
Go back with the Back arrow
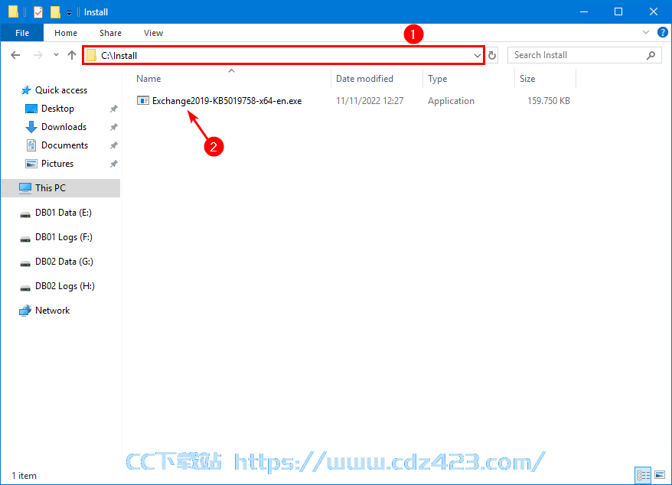tap(15, 55)
